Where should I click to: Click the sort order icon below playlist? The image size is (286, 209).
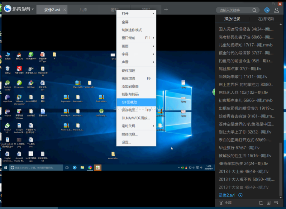(x=276, y=203)
